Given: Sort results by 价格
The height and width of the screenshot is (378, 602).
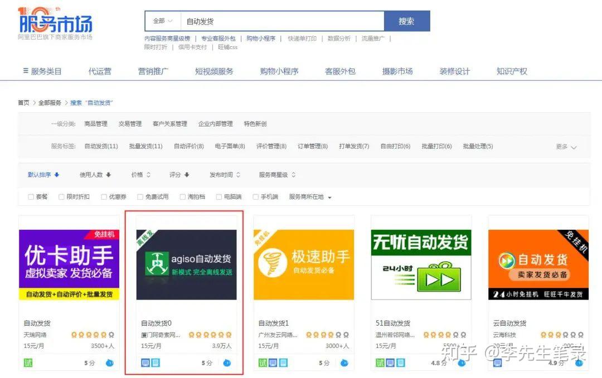Looking at the screenshot, I should [141, 175].
